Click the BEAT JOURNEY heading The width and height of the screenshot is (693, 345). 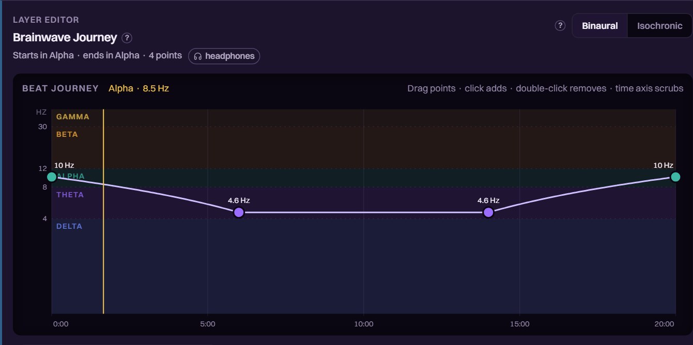pos(60,88)
